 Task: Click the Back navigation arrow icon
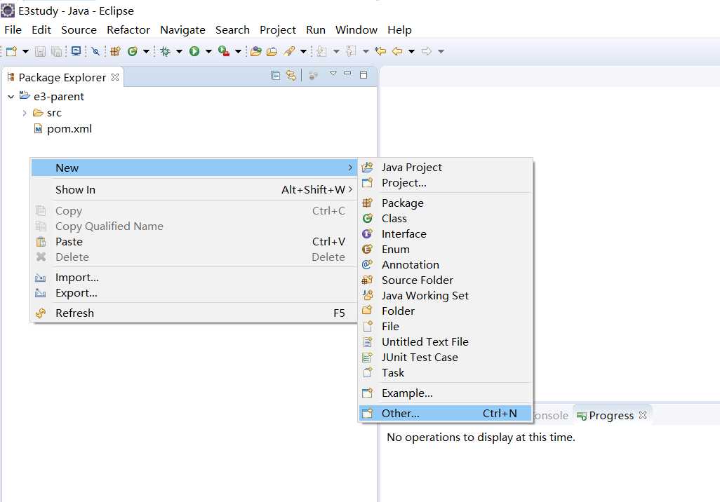pos(397,51)
